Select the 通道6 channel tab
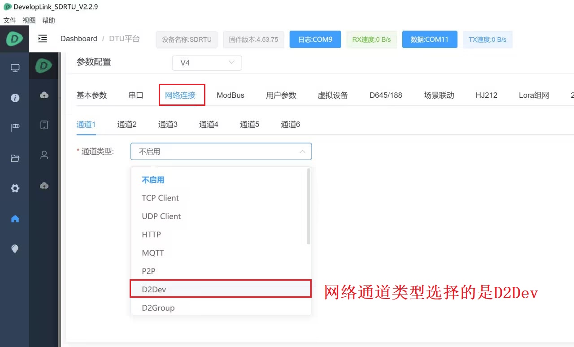Image resolution: width=574 pixels, height=347 pixels. point(290,124)
